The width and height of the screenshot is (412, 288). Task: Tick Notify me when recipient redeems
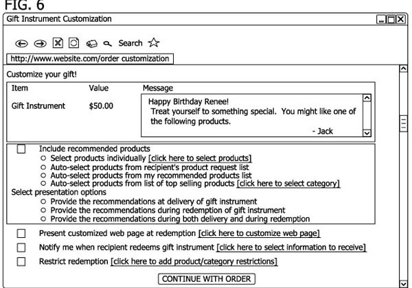click(x=21, y=247)
